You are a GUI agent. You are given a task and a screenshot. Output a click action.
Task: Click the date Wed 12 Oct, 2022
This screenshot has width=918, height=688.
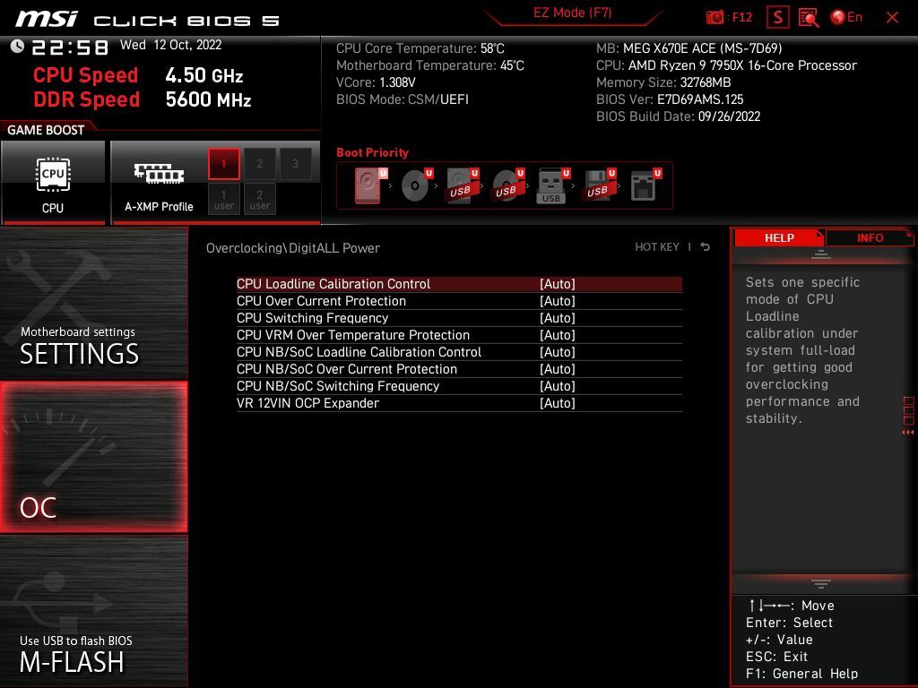click(171, 45)
